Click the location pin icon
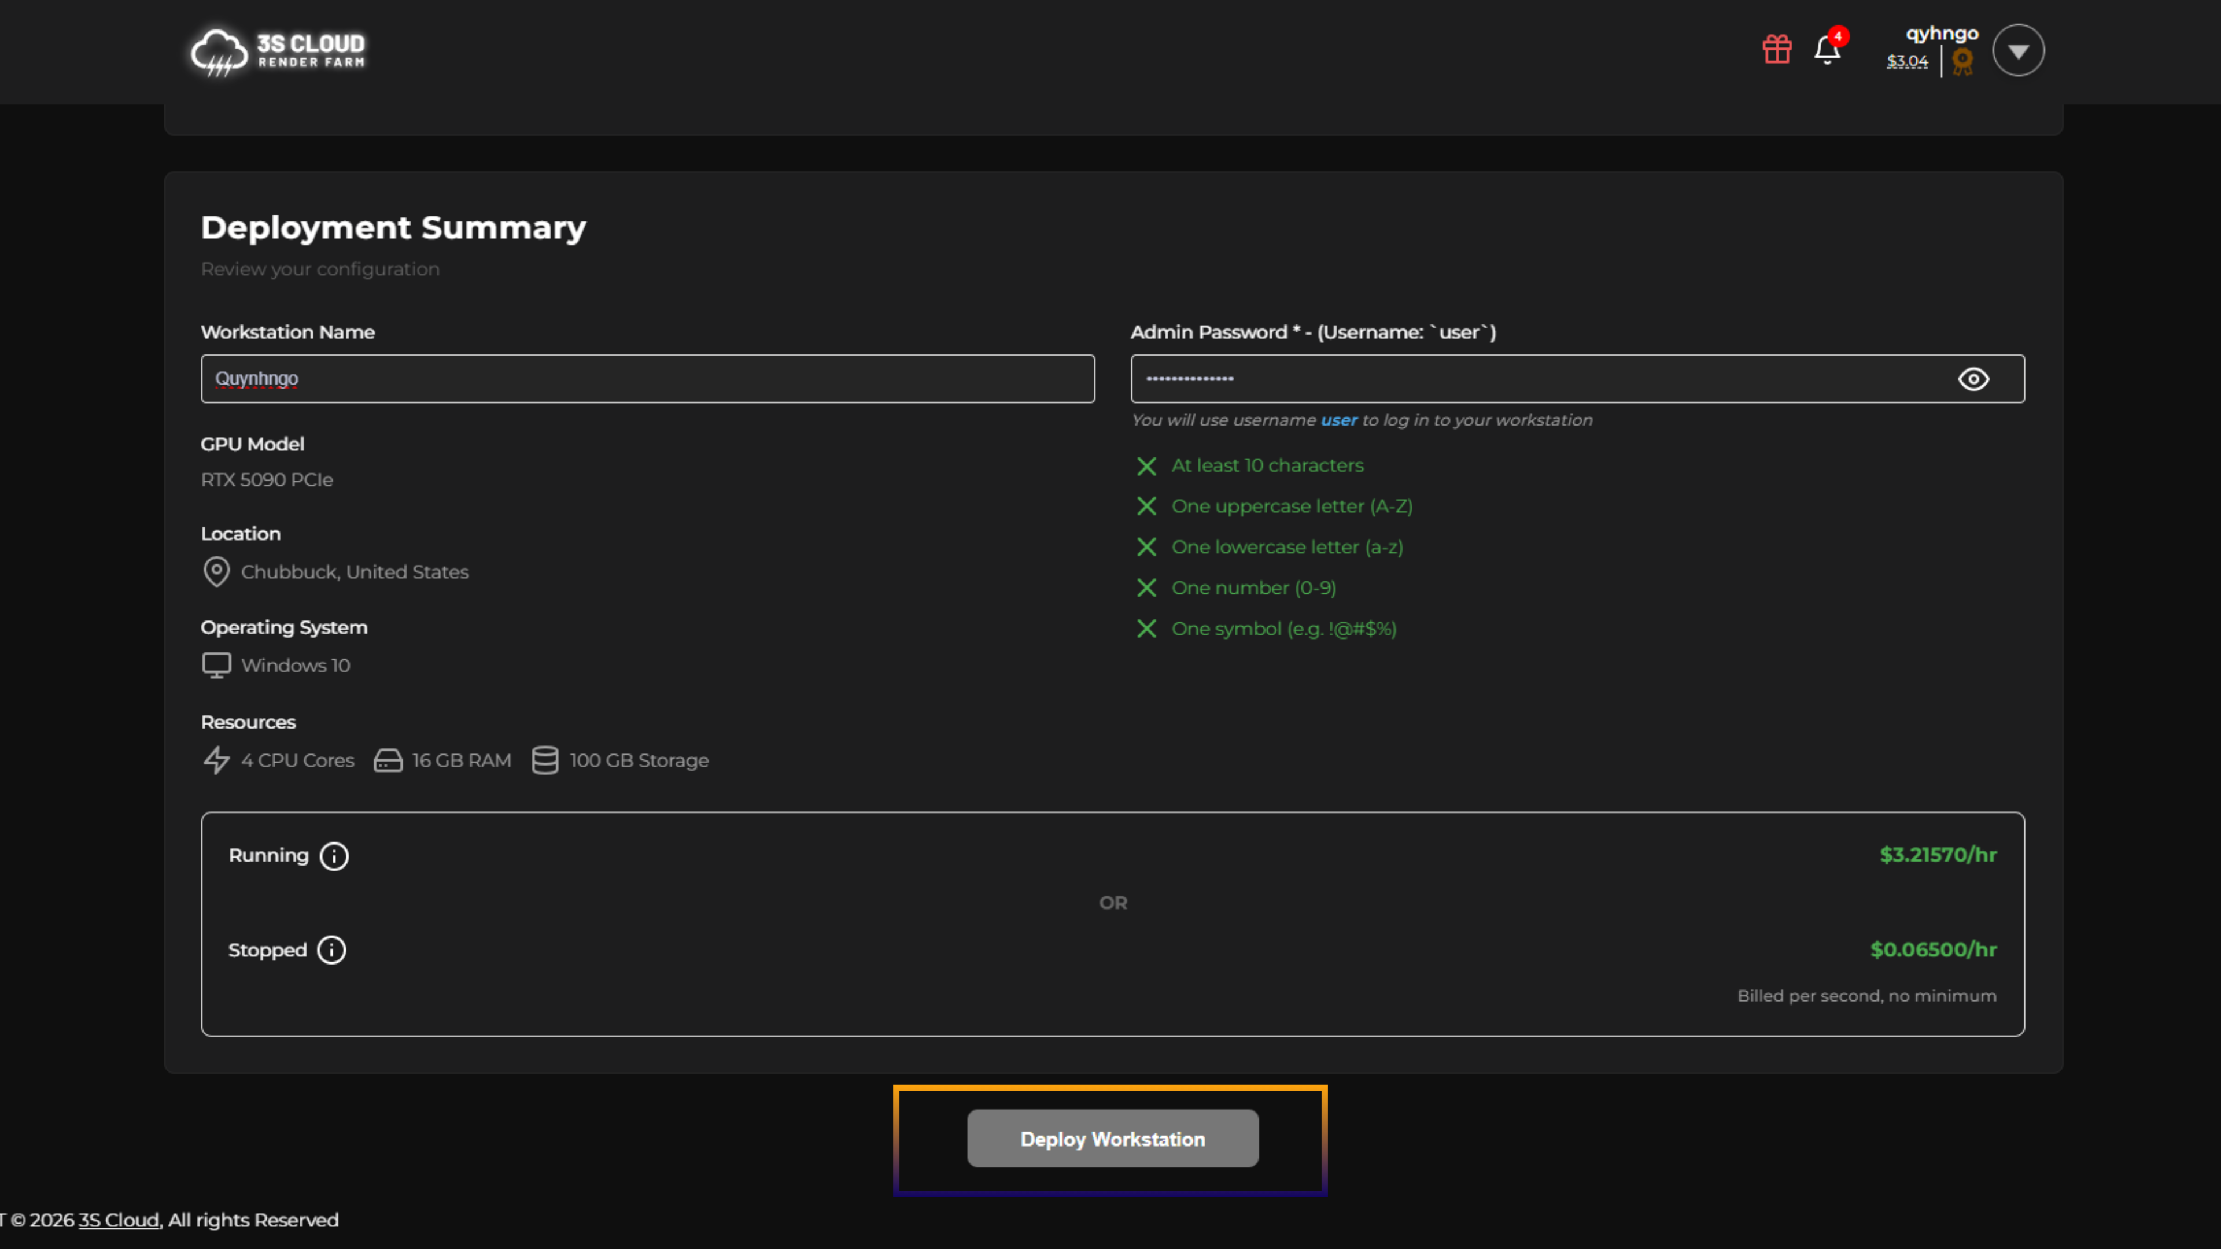Viewport: 2221px width, 1249px height. [x=216, y=571]
